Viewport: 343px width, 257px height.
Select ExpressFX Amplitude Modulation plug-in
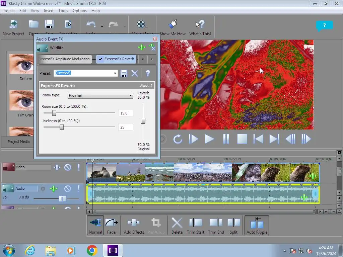pyautogui.click(x=65, y=59)
